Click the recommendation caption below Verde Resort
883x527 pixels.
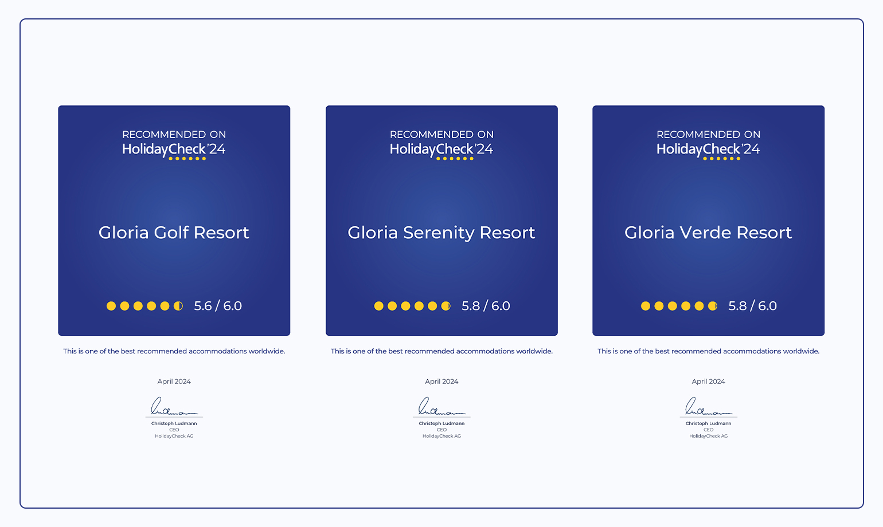tap(708, 351)
